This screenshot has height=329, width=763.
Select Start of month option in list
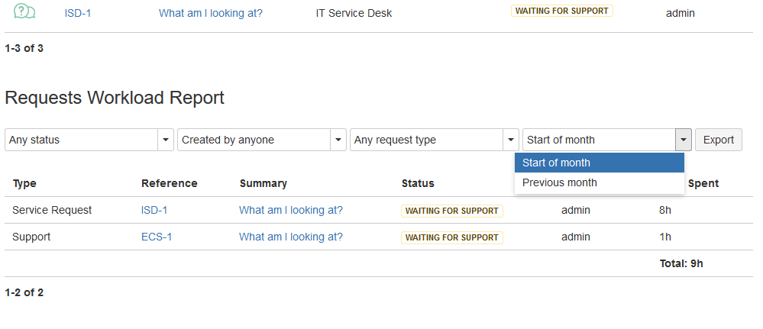[x=599, y=163]
